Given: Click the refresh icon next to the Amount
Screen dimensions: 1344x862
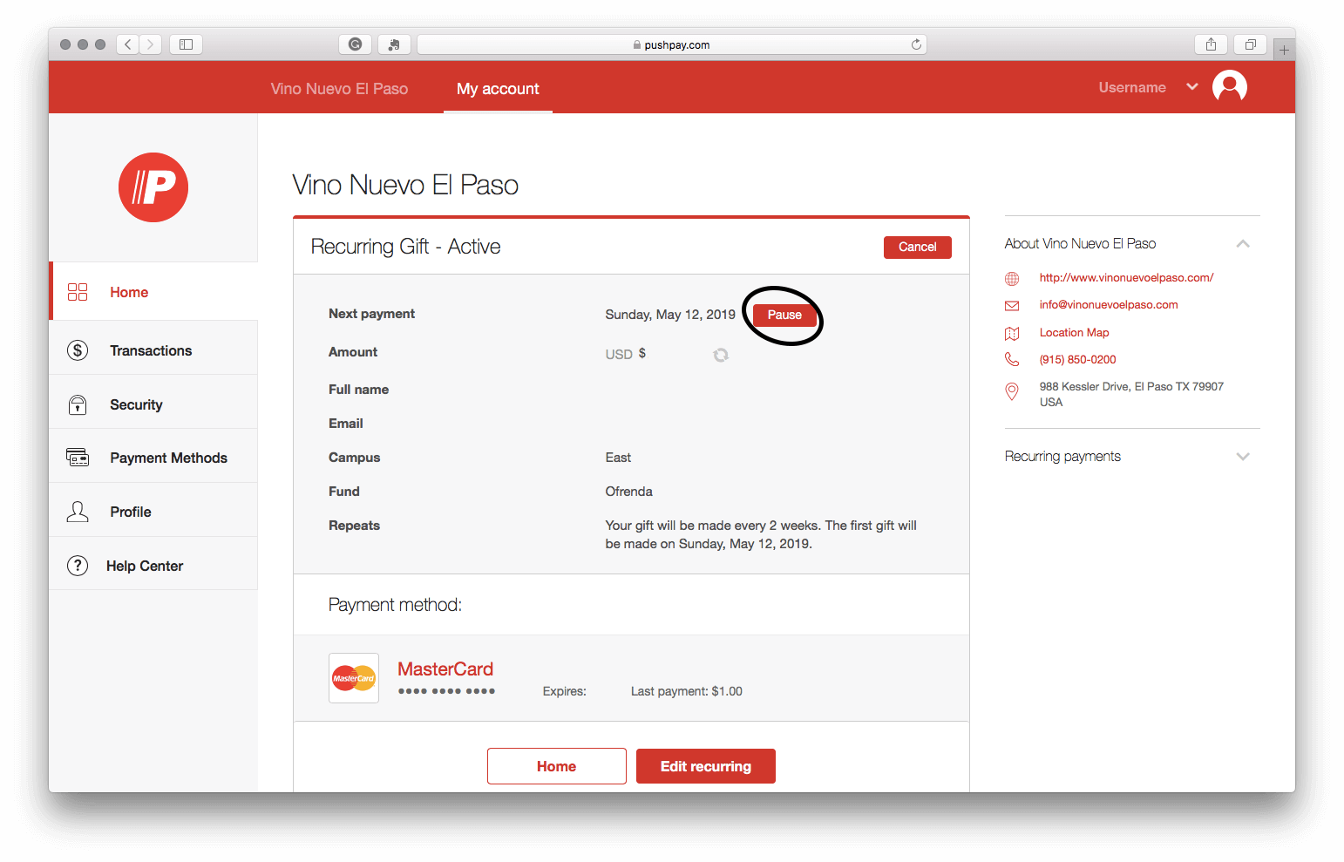Looking at the screenshot, I should [721, 355].
